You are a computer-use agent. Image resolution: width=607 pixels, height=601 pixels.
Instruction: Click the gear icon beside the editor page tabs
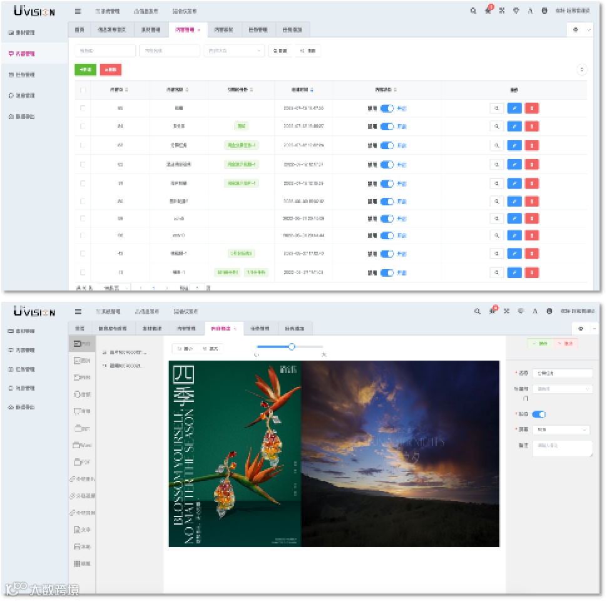(580, 329)
